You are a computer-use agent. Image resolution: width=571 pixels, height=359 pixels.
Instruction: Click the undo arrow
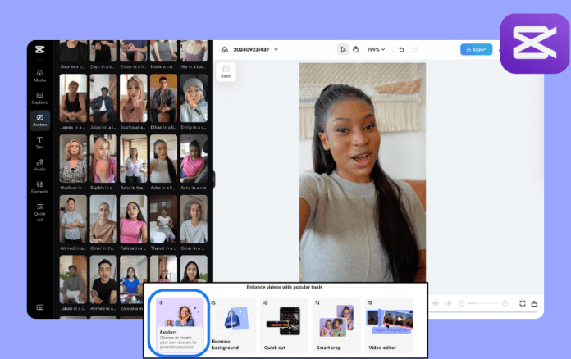point(401,49)
